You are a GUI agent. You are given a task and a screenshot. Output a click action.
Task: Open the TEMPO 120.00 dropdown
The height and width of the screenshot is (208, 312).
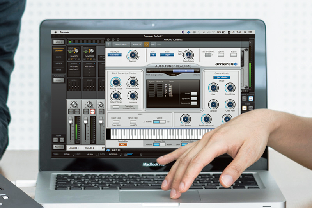coord(67,154)
